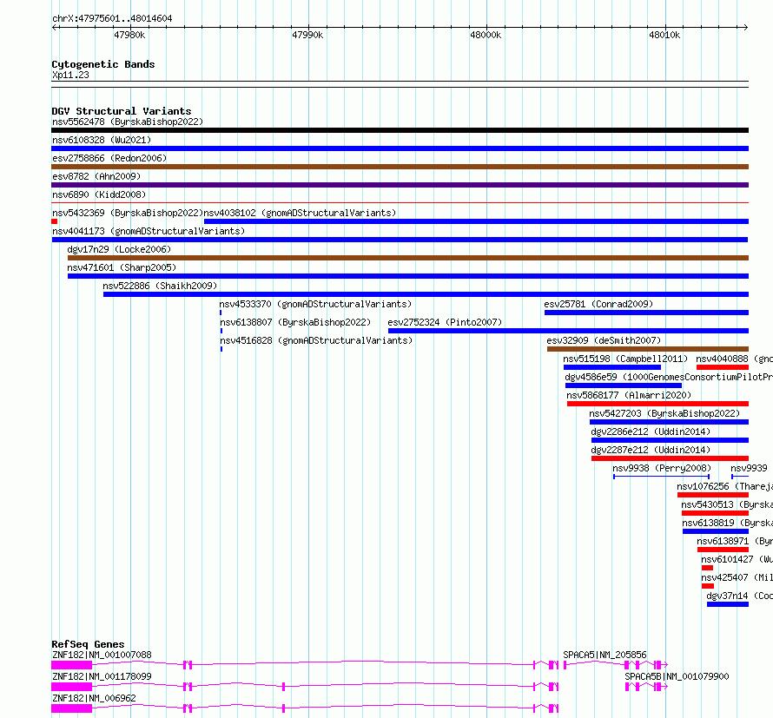
Task: Click the nsv515198 (Campbell2011) label
Action: pyautogui.click(x=625, y=359)
